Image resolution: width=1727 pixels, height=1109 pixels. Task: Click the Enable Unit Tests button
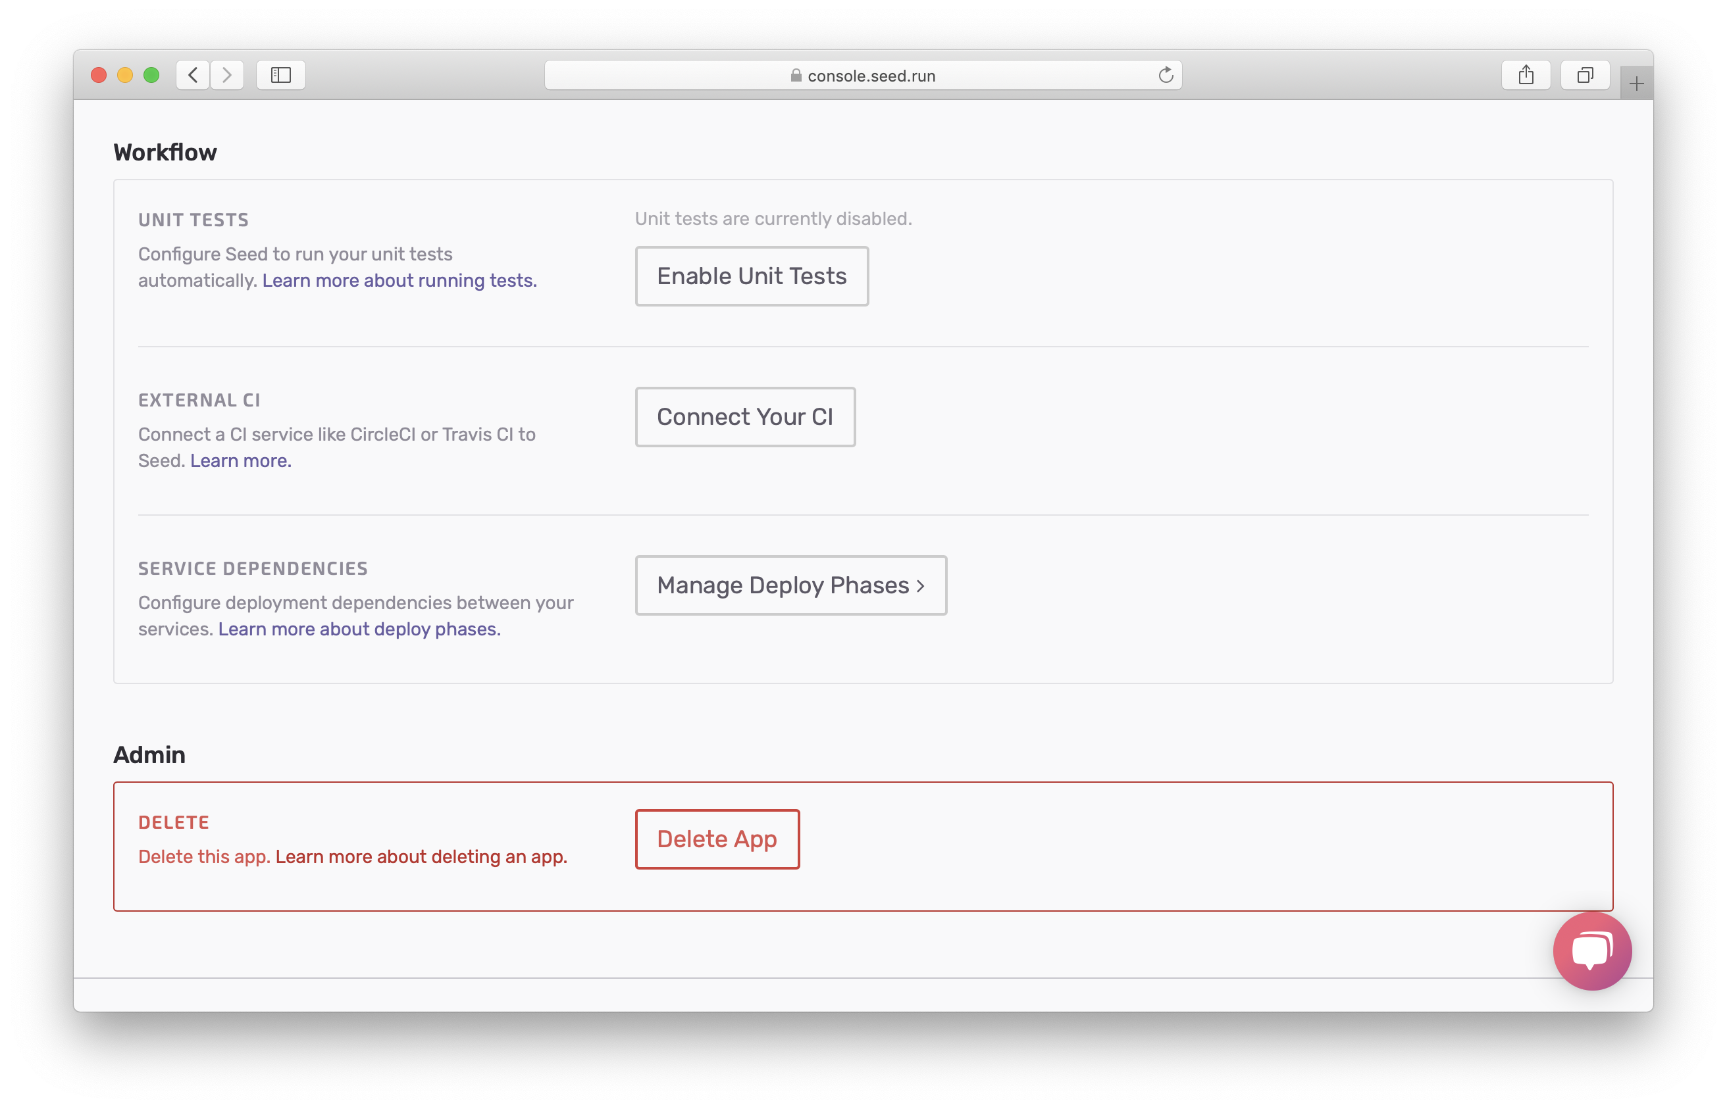752,276
